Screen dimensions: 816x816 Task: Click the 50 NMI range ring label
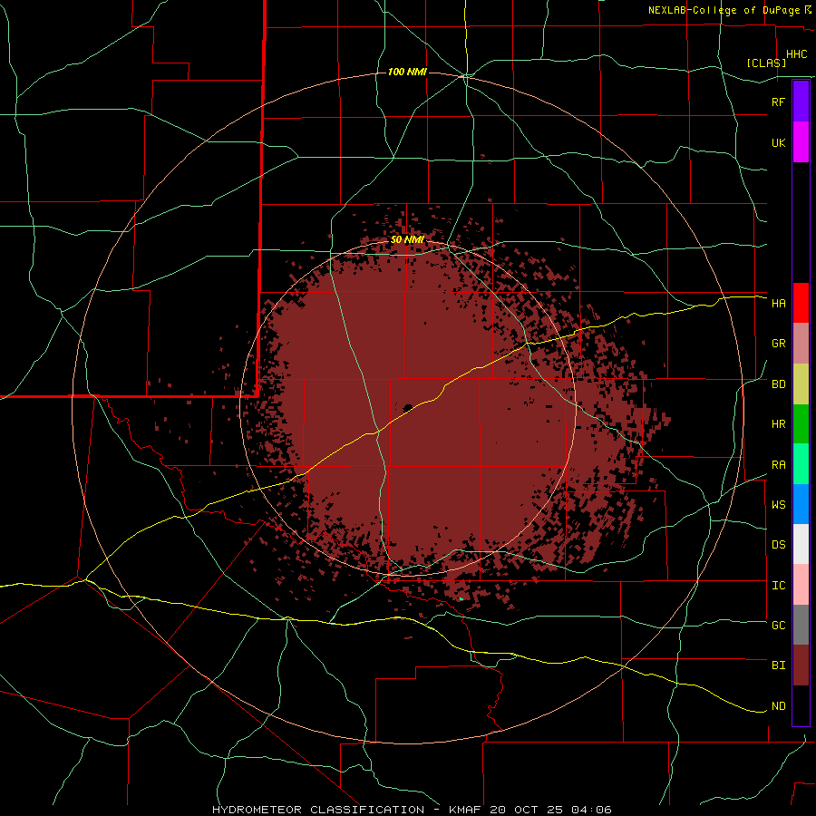[x=407, y=240]
